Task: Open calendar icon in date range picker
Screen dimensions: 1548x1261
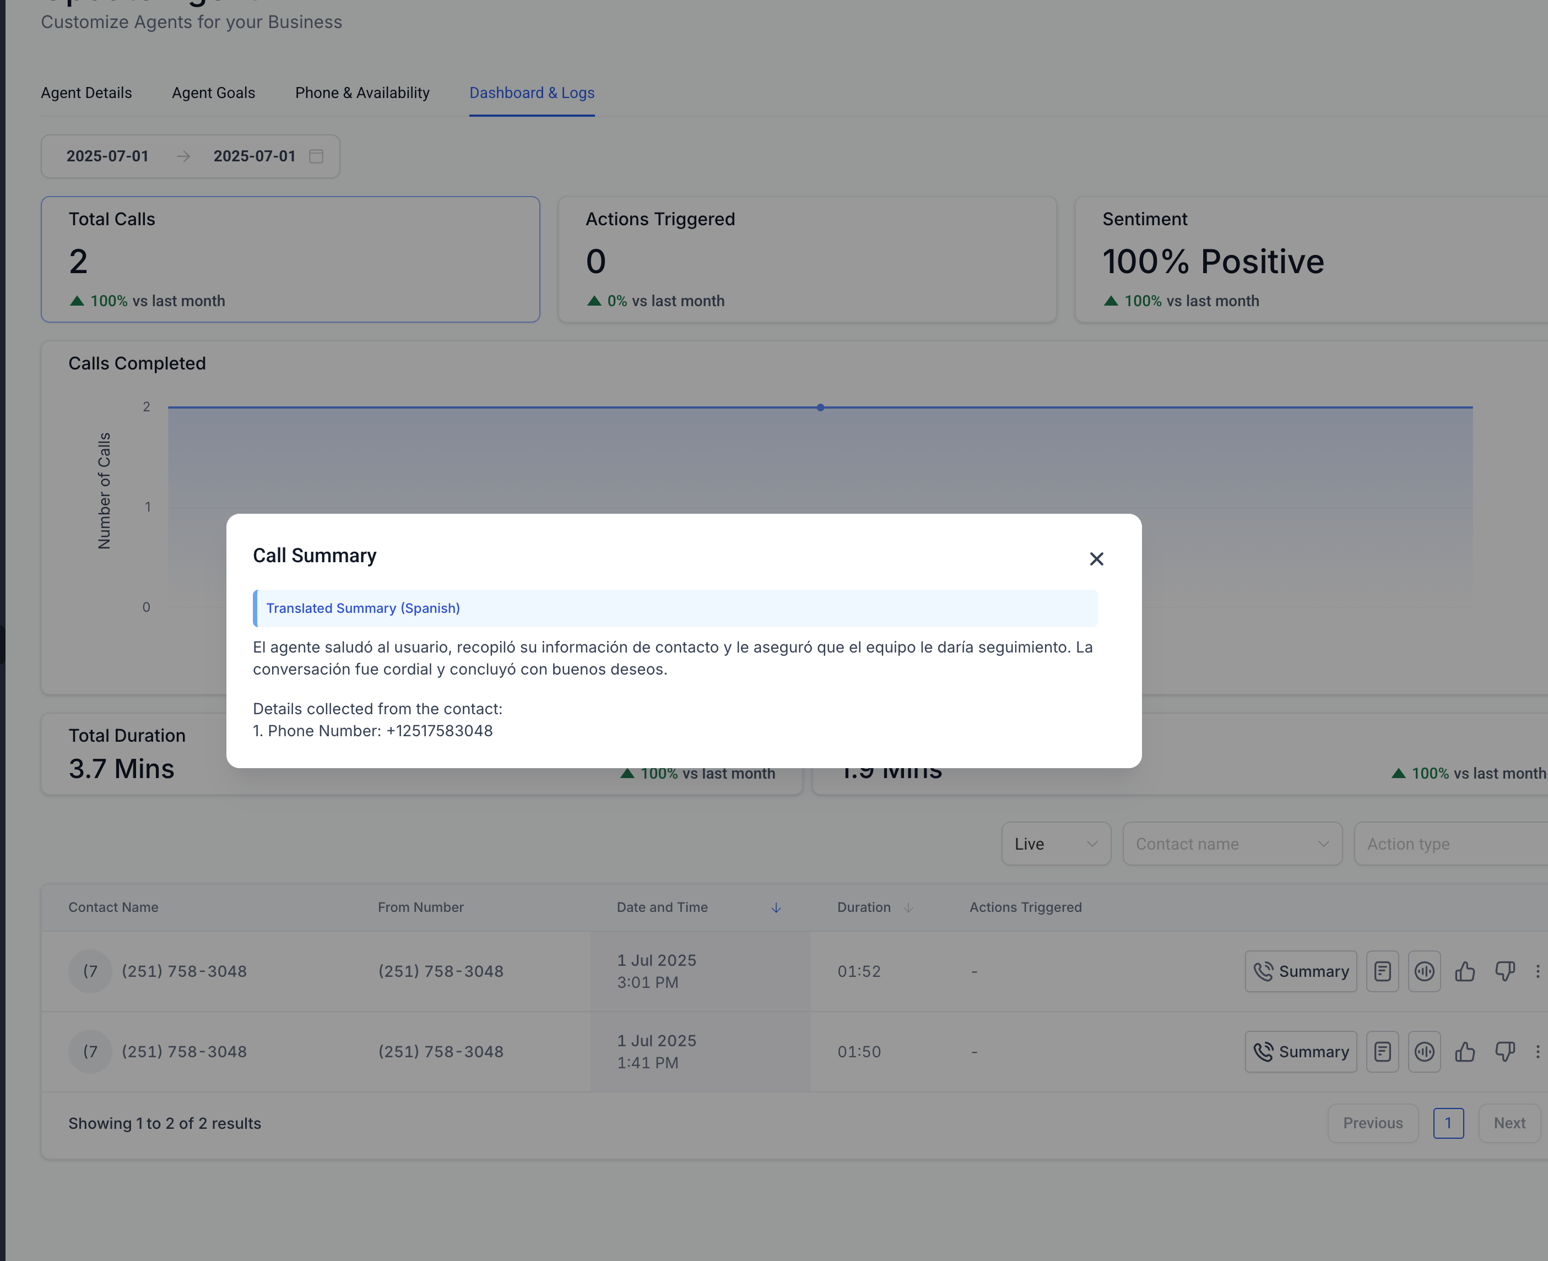Action: coord(316,156)
